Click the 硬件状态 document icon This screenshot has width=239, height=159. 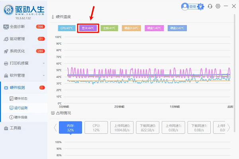tap(12, 98)
